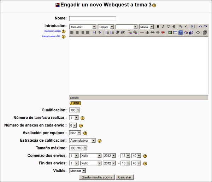This screenshot has height=182, width=212.
Task: Open the Visible Mostrar dropdown
Action: pos(77,171)
